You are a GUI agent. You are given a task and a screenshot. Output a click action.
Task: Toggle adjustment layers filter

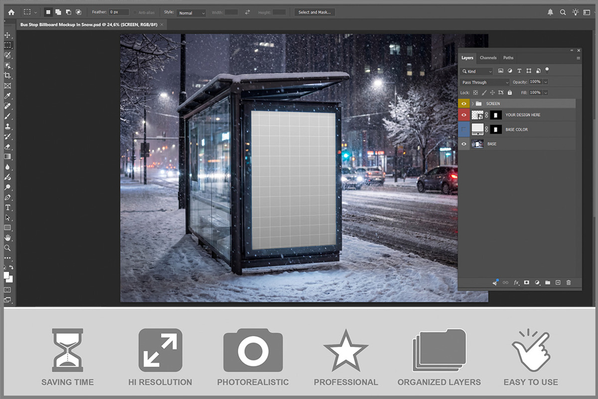[510, 71]
